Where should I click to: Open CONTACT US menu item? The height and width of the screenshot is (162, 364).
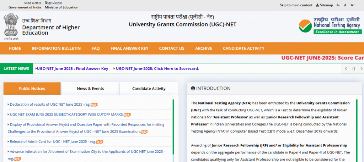[172, 48]
